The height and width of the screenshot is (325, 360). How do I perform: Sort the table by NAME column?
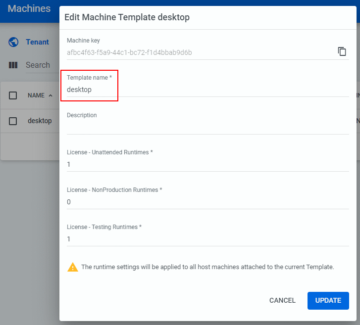coord(36,95)
